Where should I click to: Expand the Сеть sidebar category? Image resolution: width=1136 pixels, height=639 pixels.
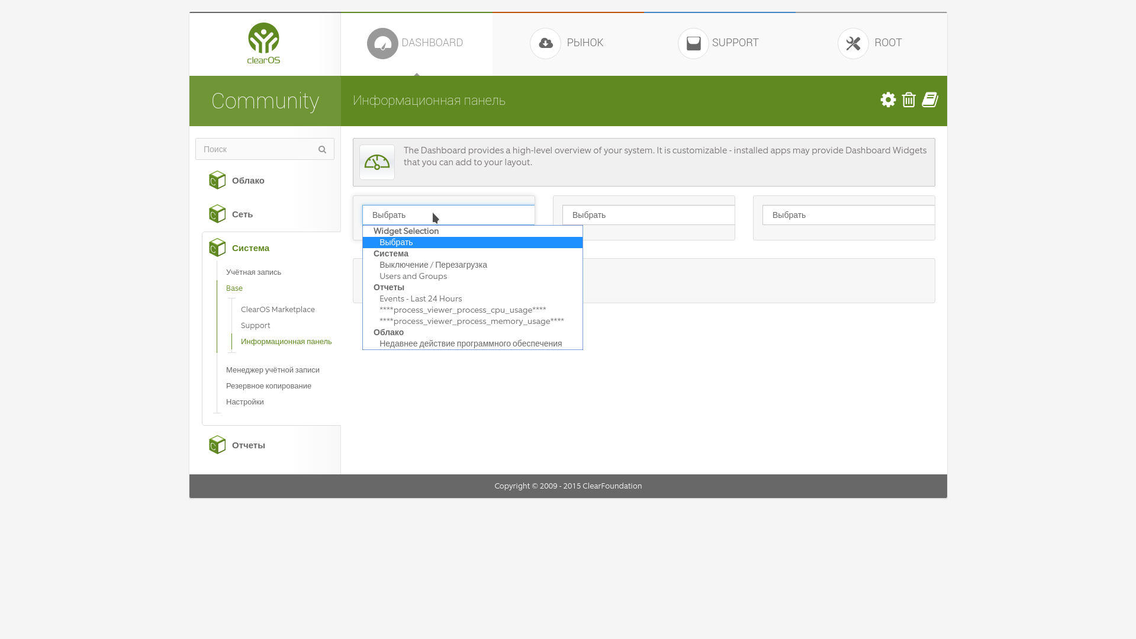242,214
